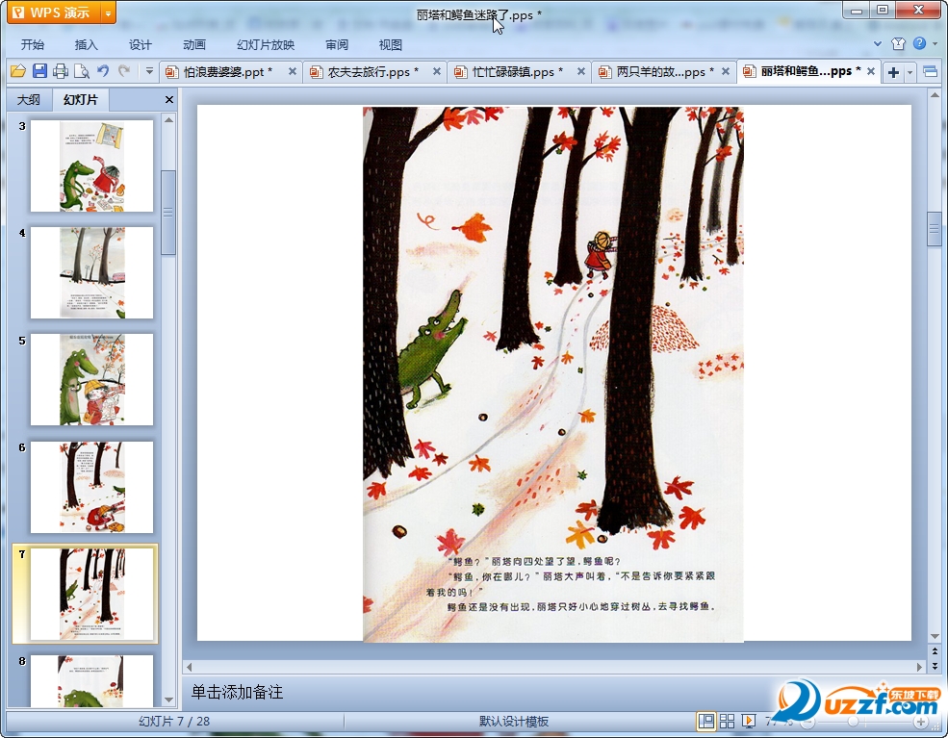Open the skin/theme shirt icon
948x738 pixels.
tap(898, 43)
